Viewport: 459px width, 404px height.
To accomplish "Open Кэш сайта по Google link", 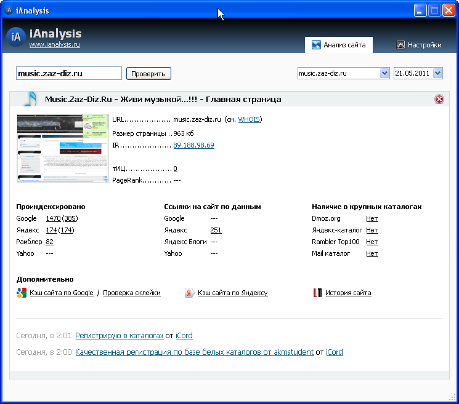I will (62, 293).
